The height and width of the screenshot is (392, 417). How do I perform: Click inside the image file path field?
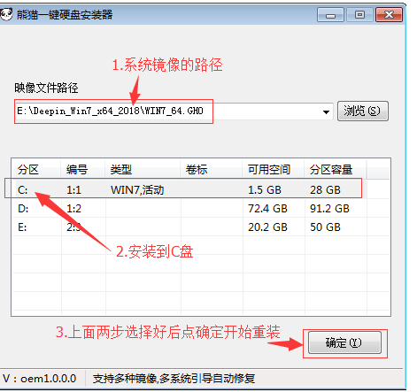tap(174, 111)
